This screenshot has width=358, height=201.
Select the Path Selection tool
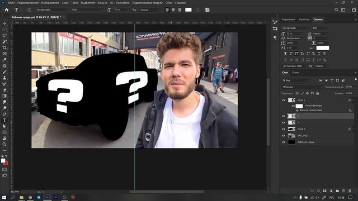(4, 126)
